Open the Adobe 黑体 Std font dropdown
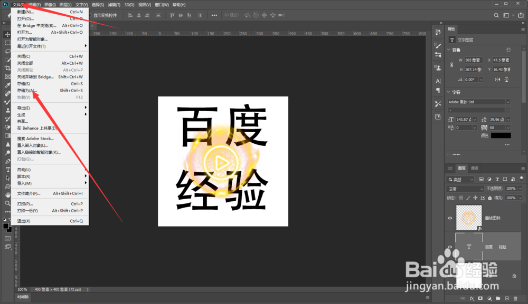The height and width of the screenshot is (304, 528). pyautogui.click(x=508, y=102)
